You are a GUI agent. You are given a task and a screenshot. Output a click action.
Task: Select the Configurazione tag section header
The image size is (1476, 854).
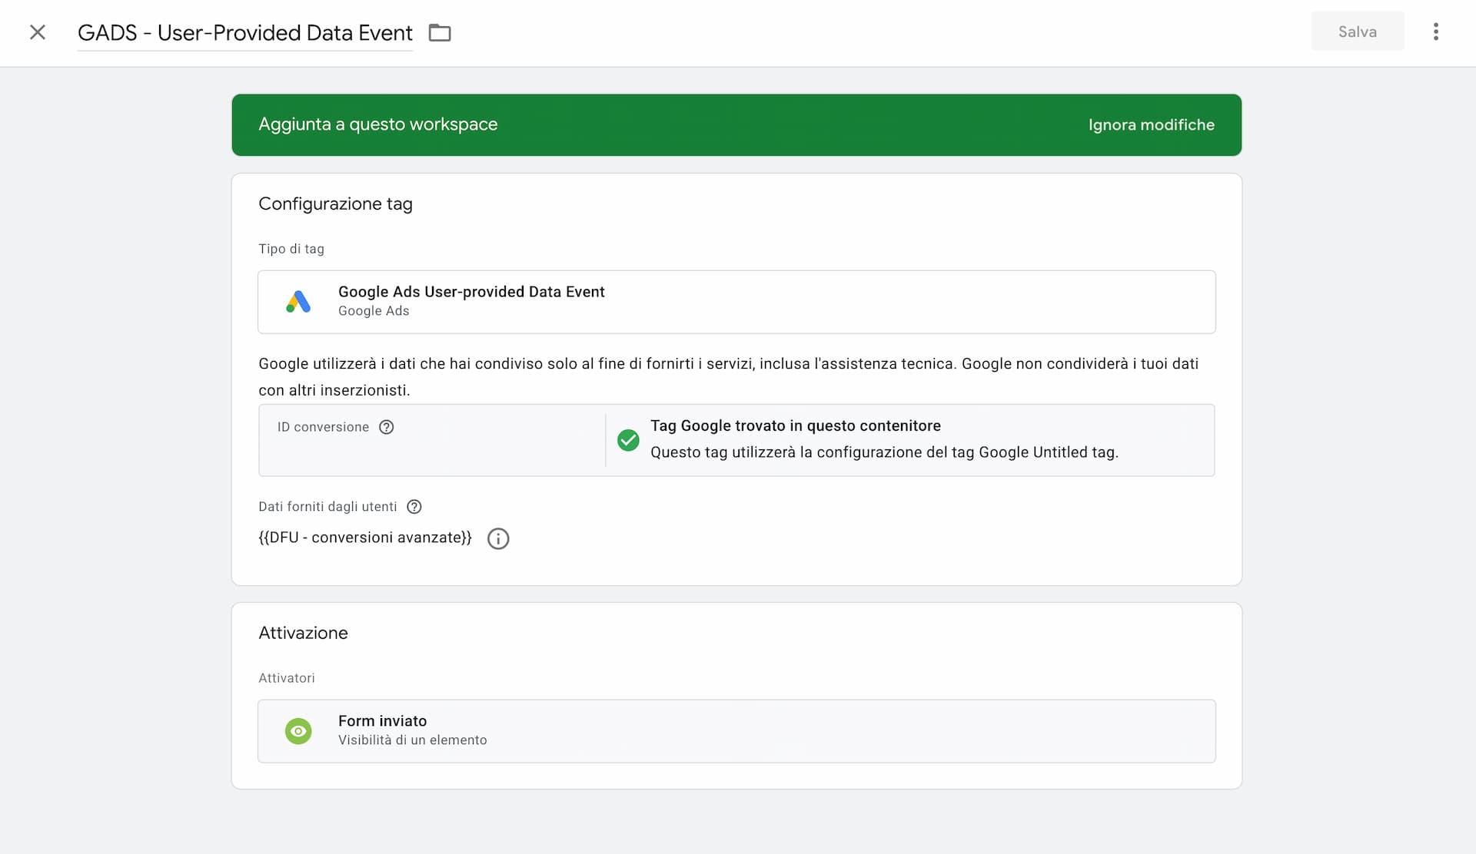[x=335, y=204]
